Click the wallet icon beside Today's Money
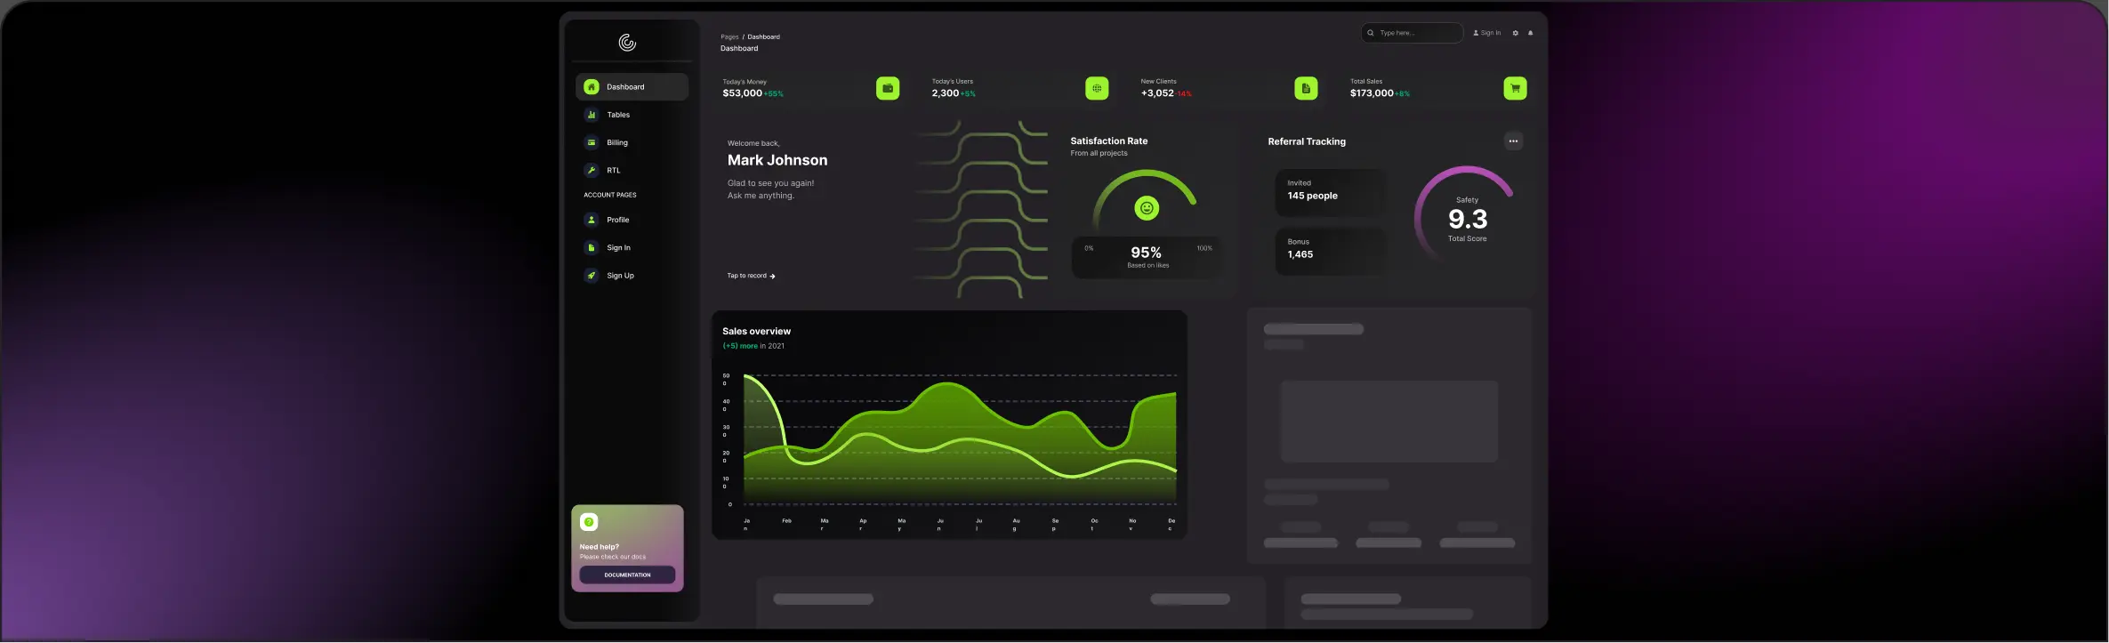Screen dimensions: 2109x643 tap(887, 89)
